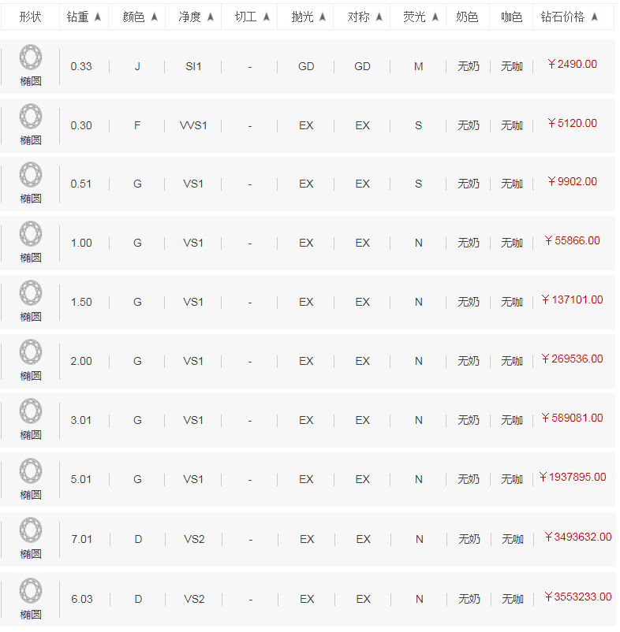The image size is (620, 632).
Task: Sort the 抛光 column arrow
Action: point(323,17)
